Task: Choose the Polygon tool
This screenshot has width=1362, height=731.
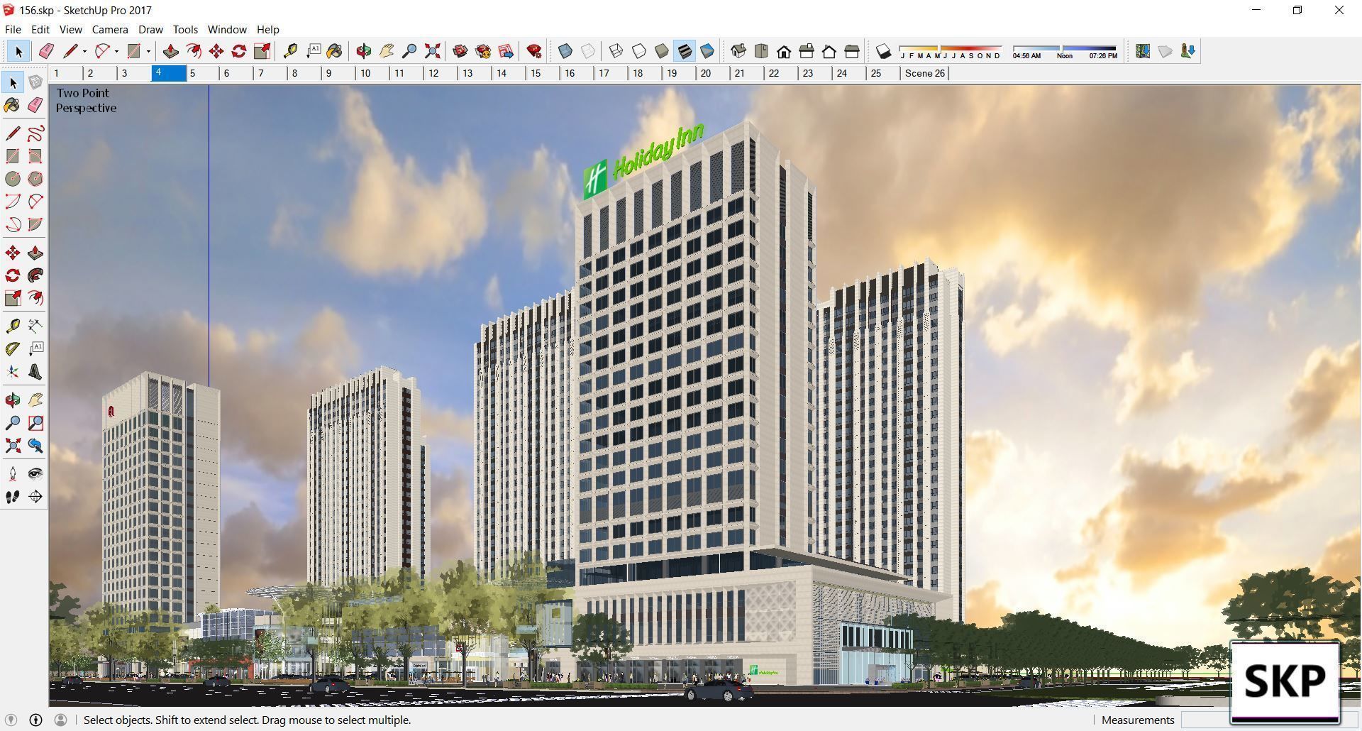Action: click(35, 179)
